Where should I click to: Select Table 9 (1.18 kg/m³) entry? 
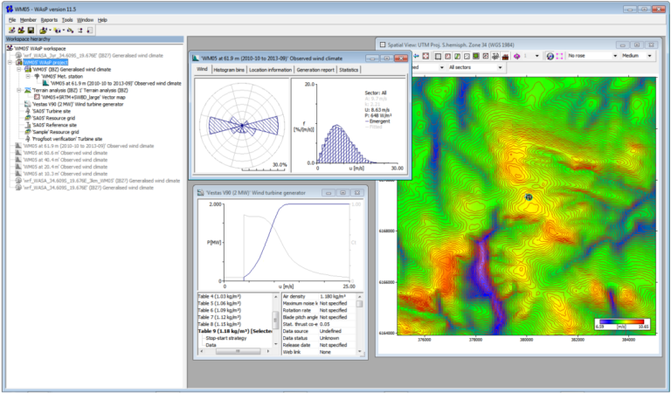pyautogui.click(x=234, y=331)
